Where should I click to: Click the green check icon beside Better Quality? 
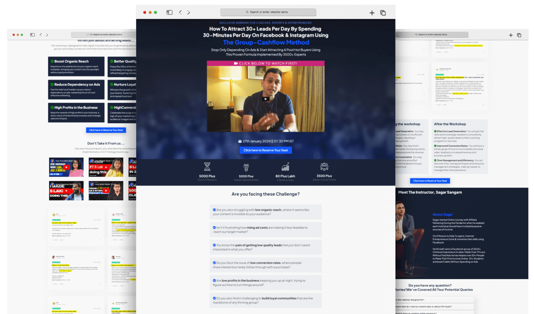click(x=112, y=61)
